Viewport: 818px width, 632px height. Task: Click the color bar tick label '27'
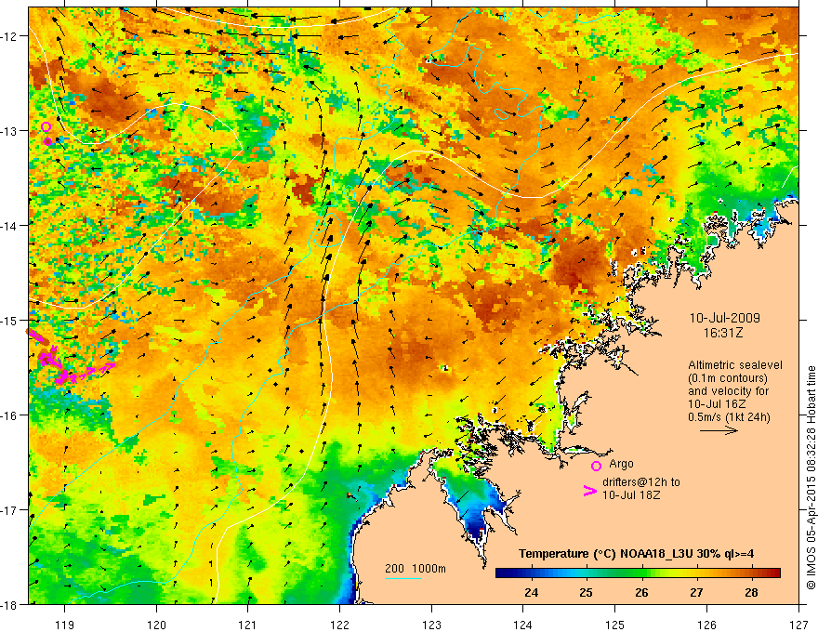696,592
